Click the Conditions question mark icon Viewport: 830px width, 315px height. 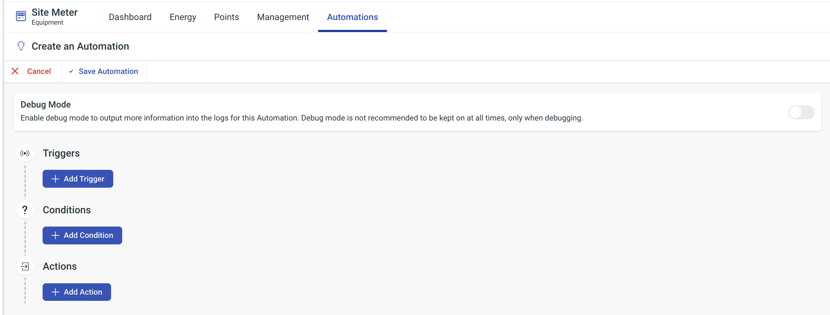[25, 210]
